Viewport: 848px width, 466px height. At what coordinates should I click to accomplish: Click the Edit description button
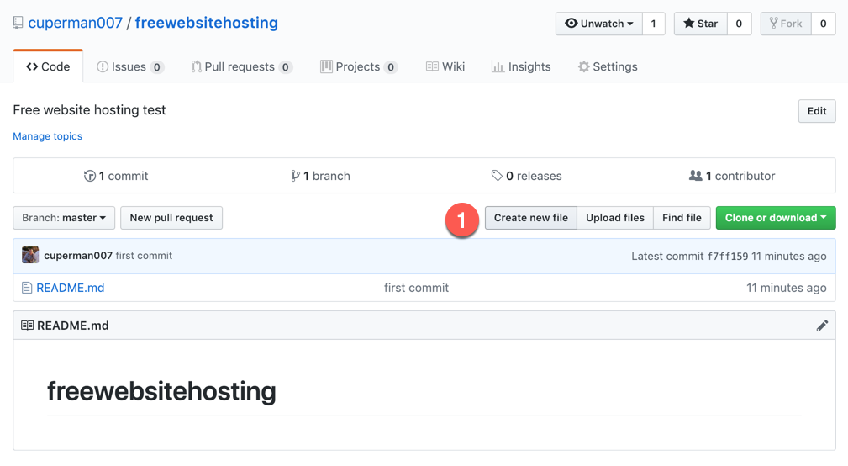pyautogui.click(x=816, y=111)
